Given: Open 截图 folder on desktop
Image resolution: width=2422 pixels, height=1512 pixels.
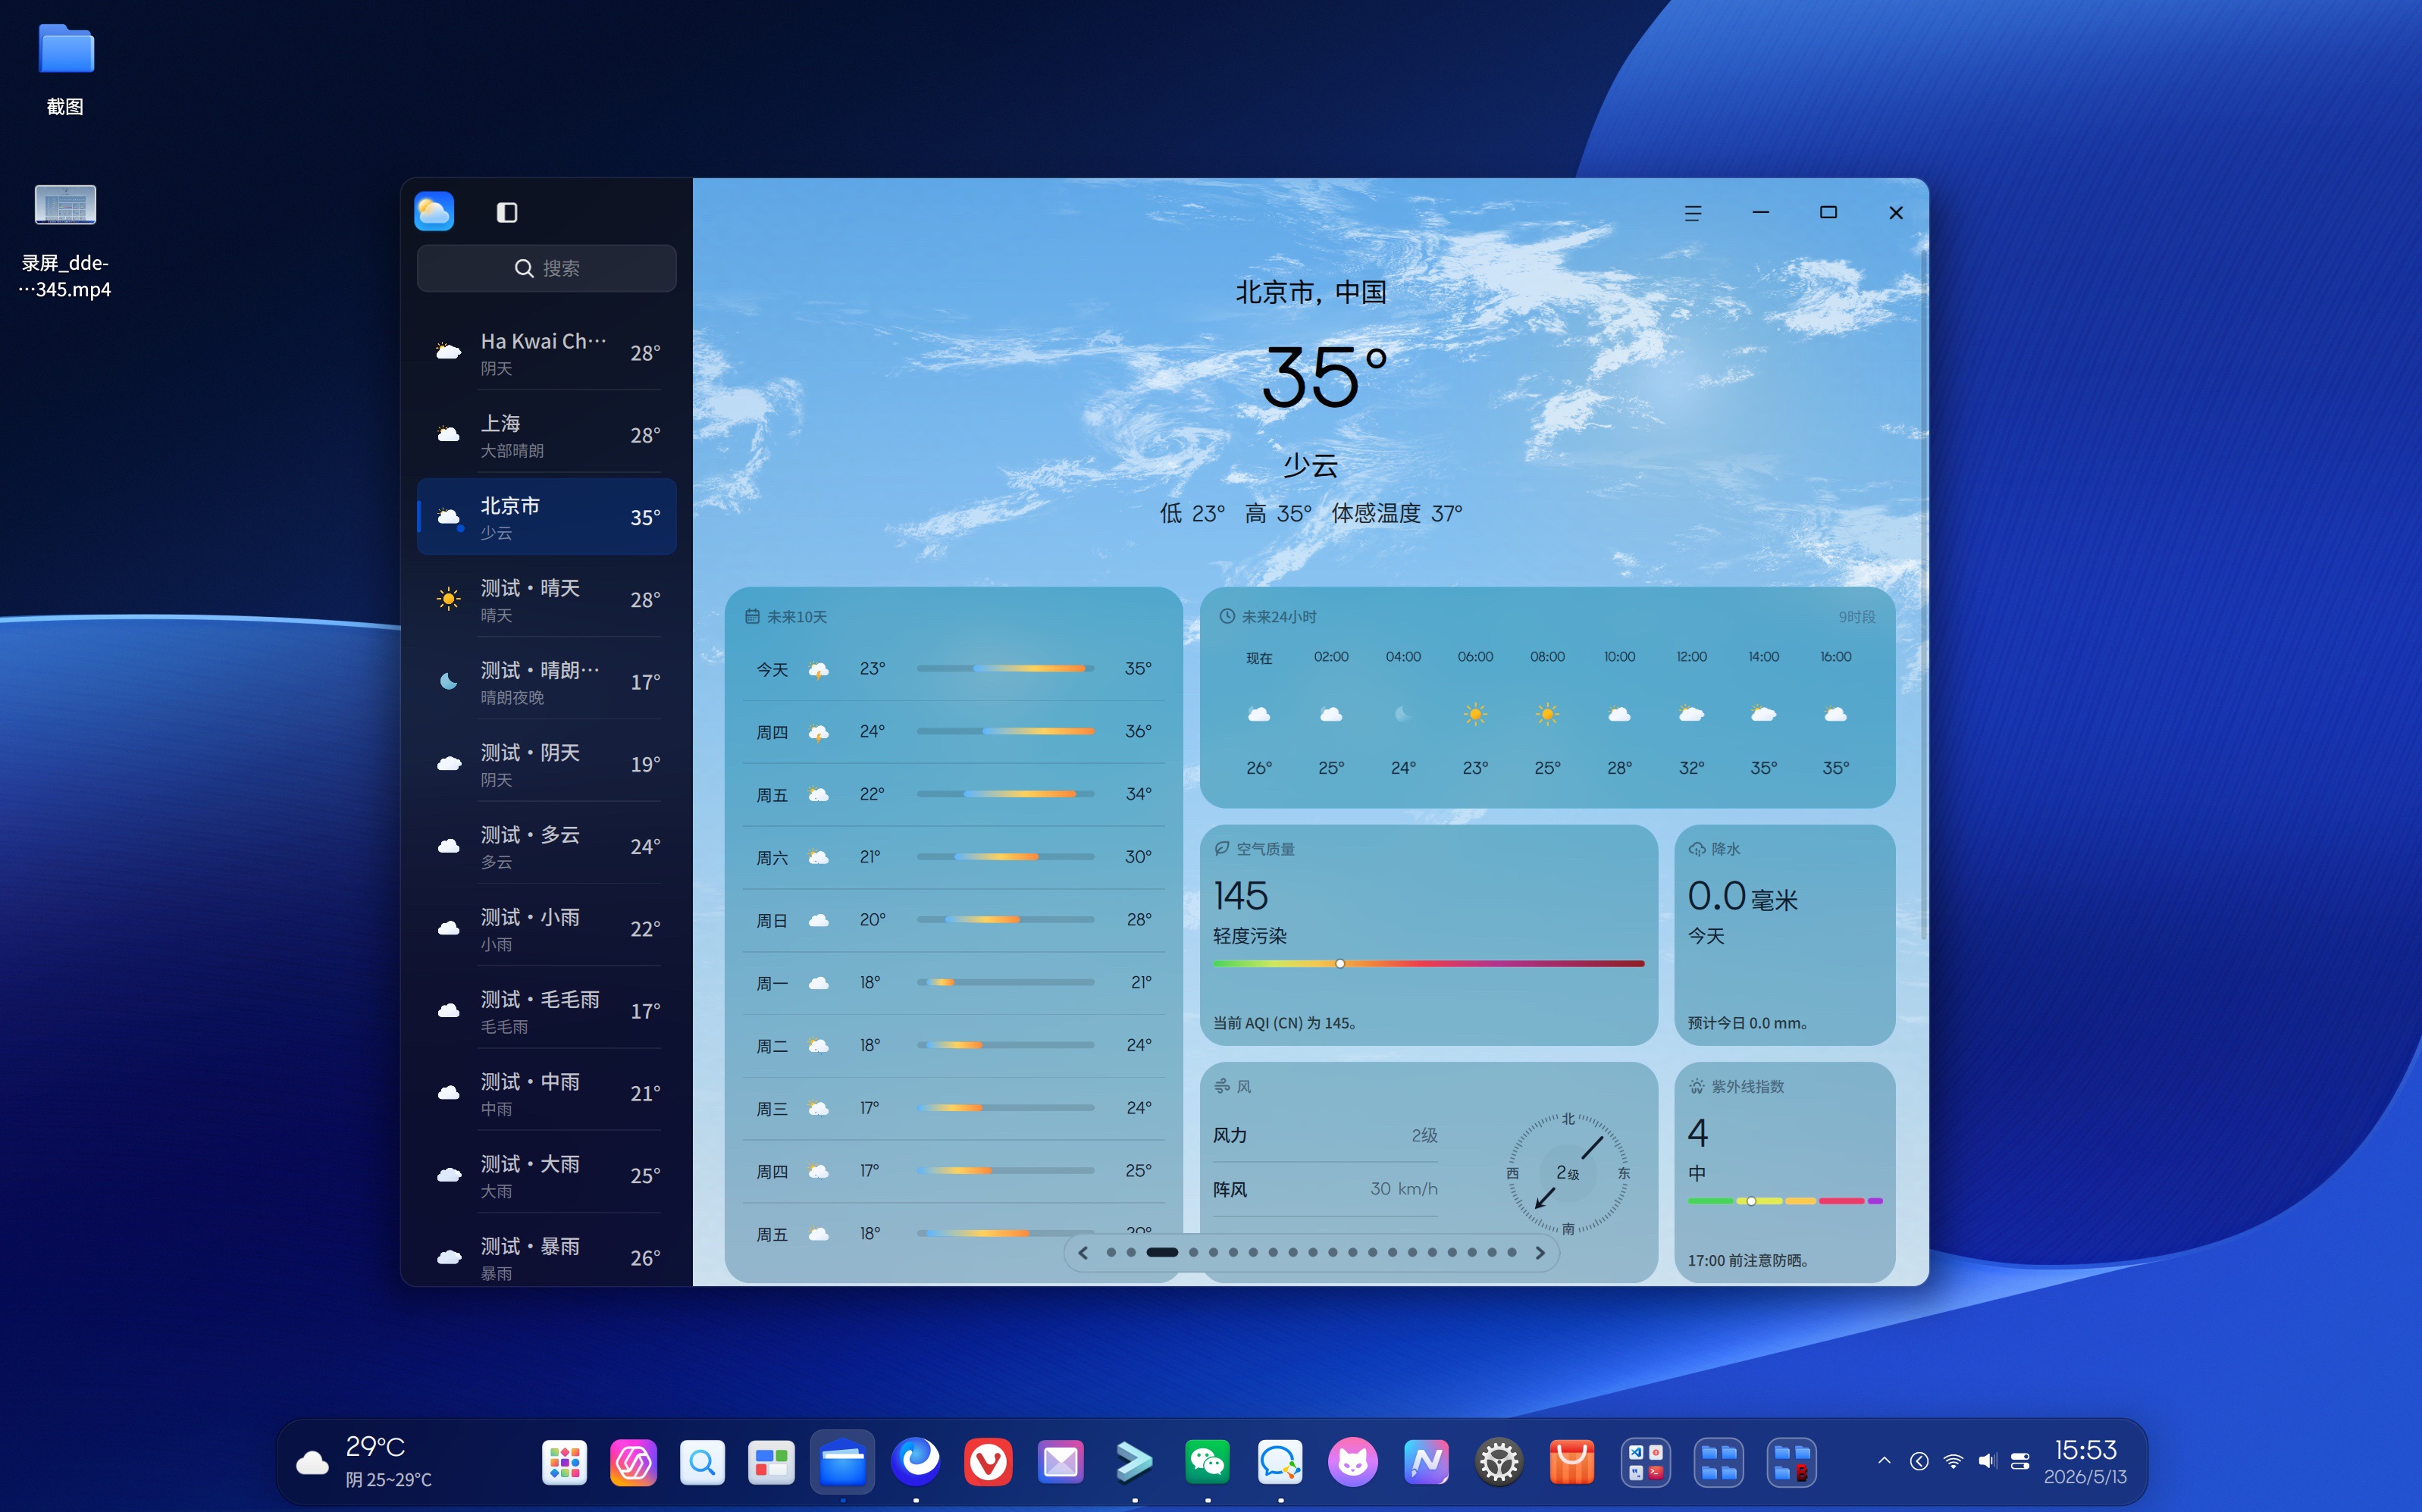Looking at the screenshot, I should [66, 68].
